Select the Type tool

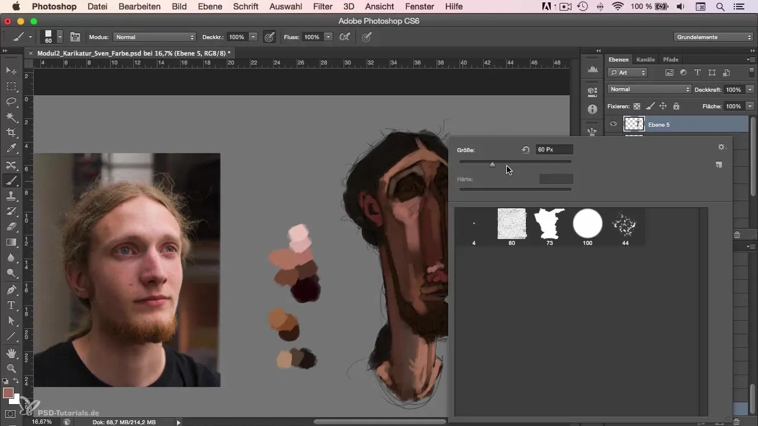(x=11, y=305)
